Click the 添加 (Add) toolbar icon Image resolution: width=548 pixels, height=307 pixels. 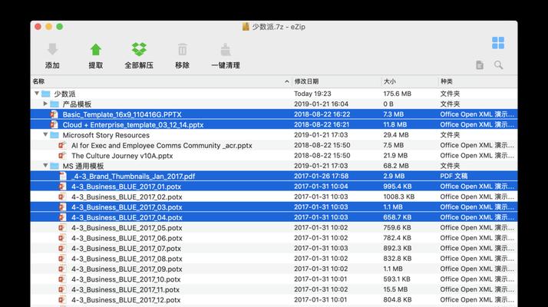click(x=52, y=49)
